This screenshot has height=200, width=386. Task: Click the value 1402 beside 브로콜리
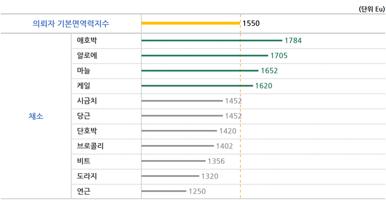click(224, 146)
